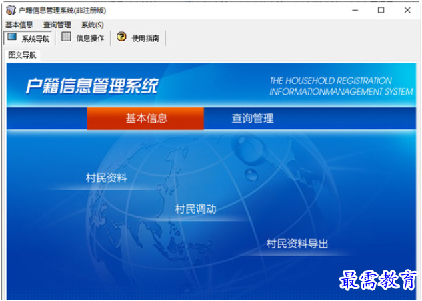The width and height of the screenshot is (422, 301).
Task: Open the 村民资料 link
Action: click(x=107, y=178)
